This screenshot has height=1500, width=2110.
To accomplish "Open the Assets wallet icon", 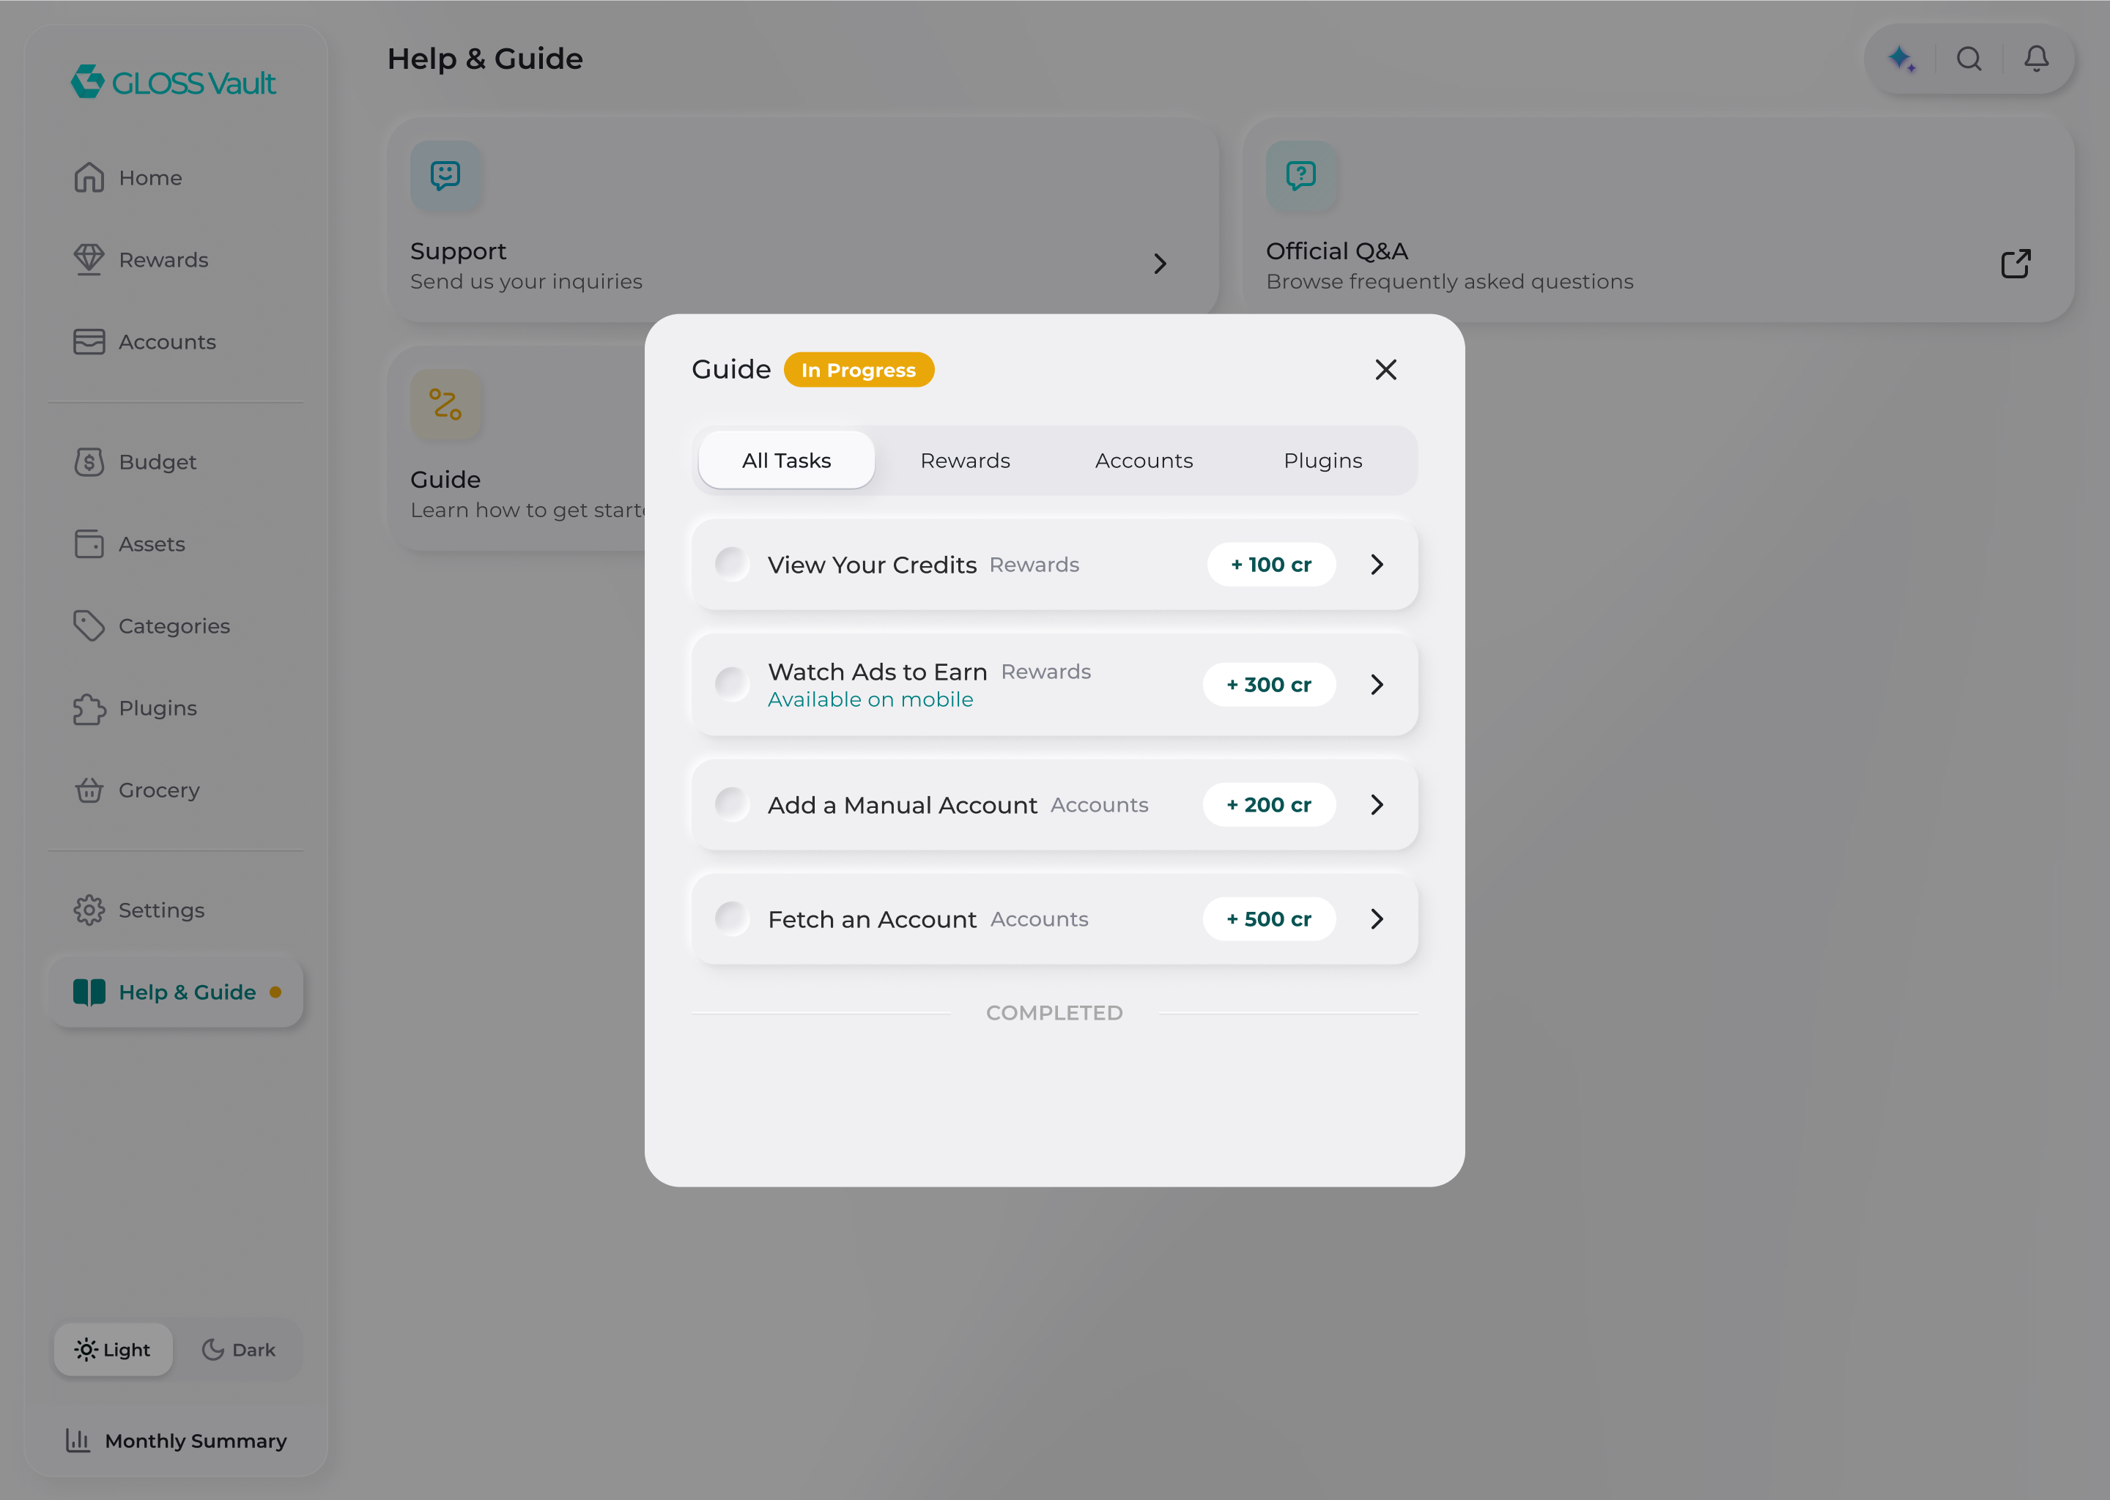I will pos(89,544).
